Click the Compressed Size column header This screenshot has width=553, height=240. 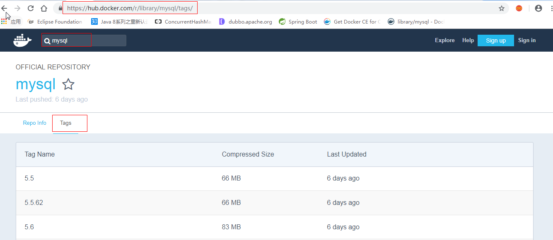(248, 154)
